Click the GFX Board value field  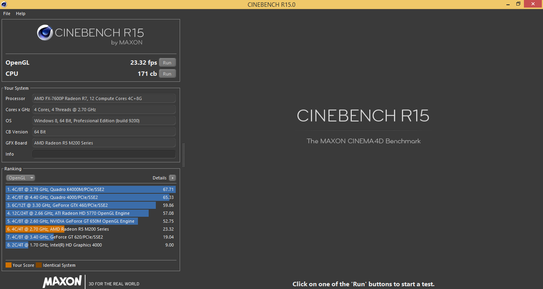click(x=104, y=143)
